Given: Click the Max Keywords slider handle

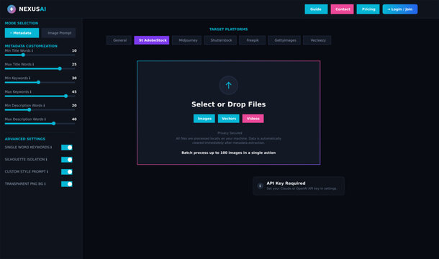Looking at the screenshot, I should click(x=65, y=96).
